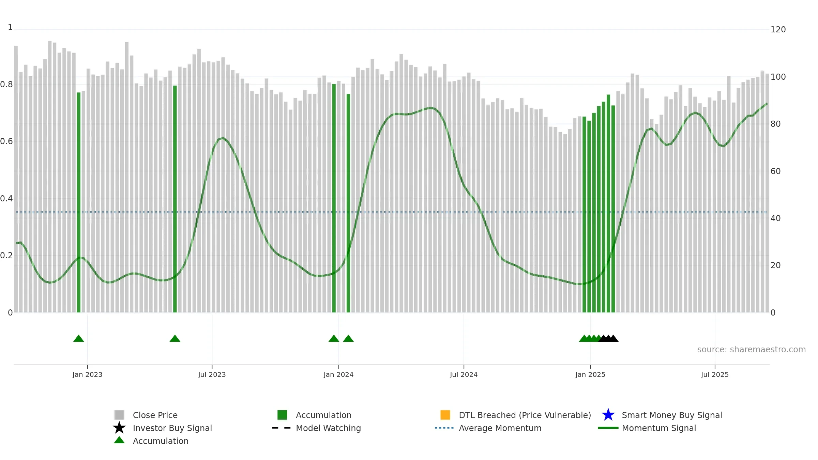Toggle the Momentum Signal legend label

click(x=659, y=428)
